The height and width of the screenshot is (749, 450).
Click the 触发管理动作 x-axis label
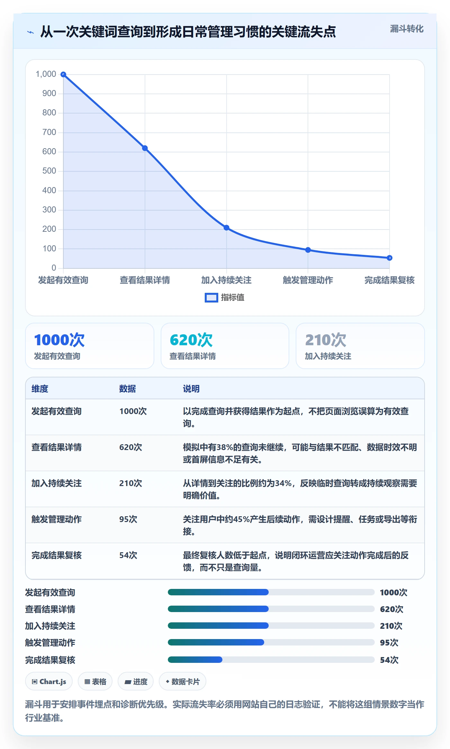(308, 280)
